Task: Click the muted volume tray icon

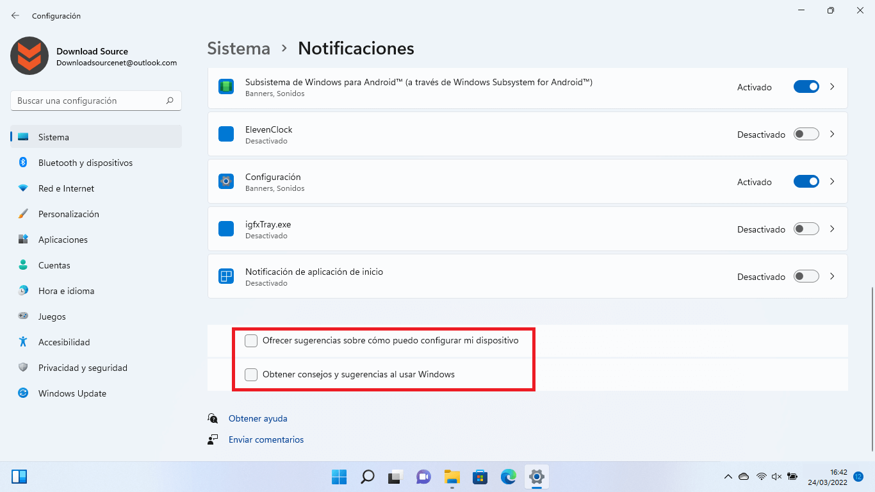Action: point(776,477)
